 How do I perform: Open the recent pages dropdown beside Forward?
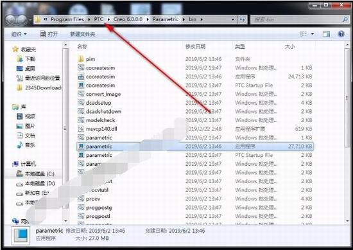(30, 20)
